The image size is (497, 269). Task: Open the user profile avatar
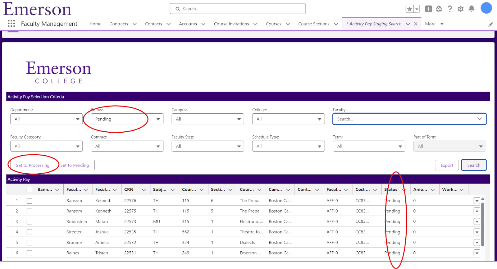point(486,8)
